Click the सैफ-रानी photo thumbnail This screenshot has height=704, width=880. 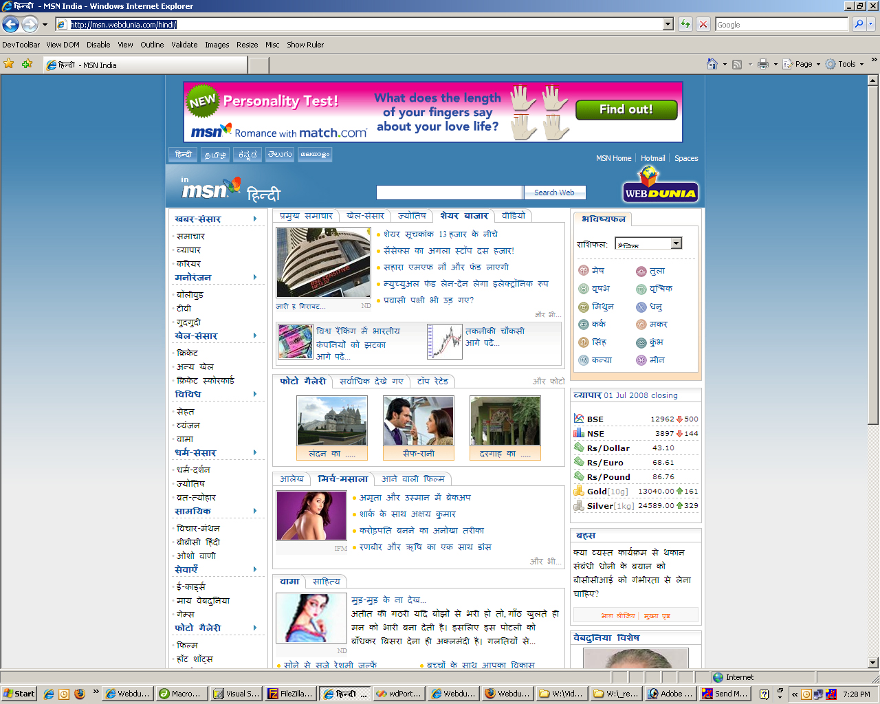tap(419, 421)
